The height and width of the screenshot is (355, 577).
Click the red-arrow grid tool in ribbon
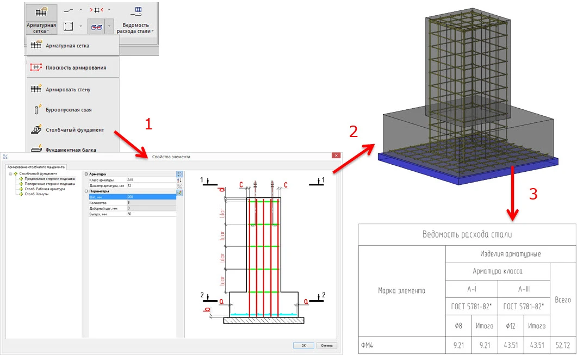tap(96, 10)
